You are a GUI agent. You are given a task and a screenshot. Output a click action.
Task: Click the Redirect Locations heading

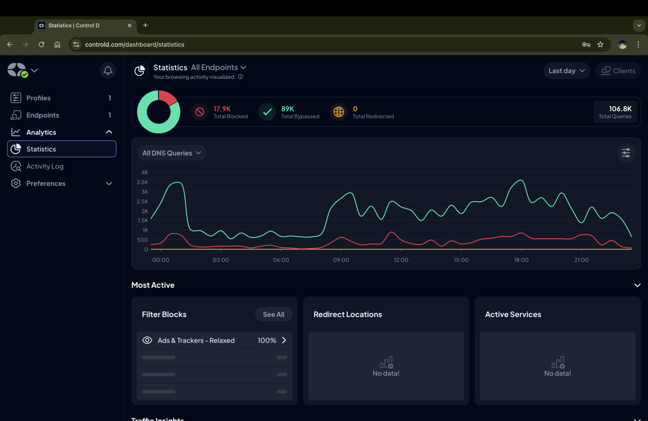347,314
